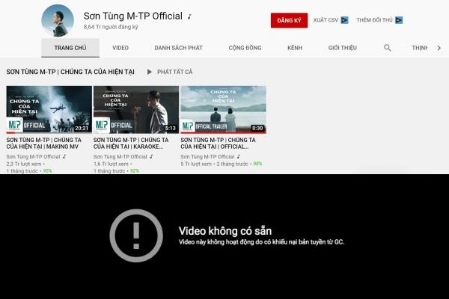Click the 95% rating on MAKING MV video
The width and height of the screenshot is (449, 299).
[47, 171]
